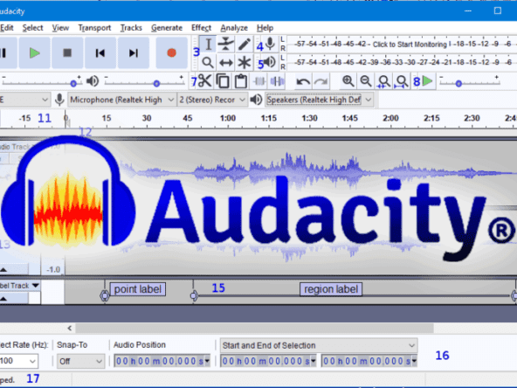Paste with the clipboard icon

[x=241, y=81]
